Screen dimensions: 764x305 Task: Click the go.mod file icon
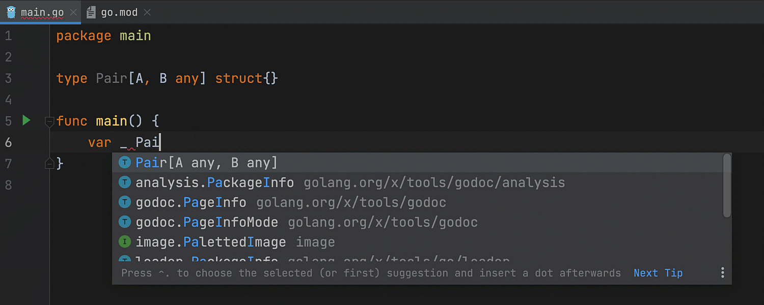(91, 12)
